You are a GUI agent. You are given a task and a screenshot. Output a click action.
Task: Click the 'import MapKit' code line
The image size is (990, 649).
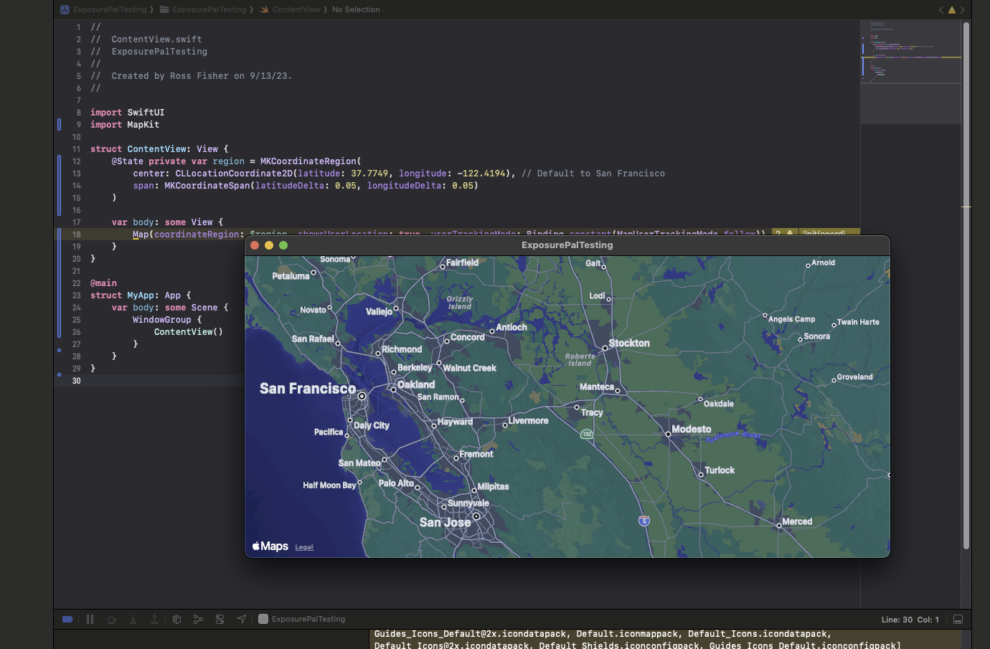tap(125, 125)
